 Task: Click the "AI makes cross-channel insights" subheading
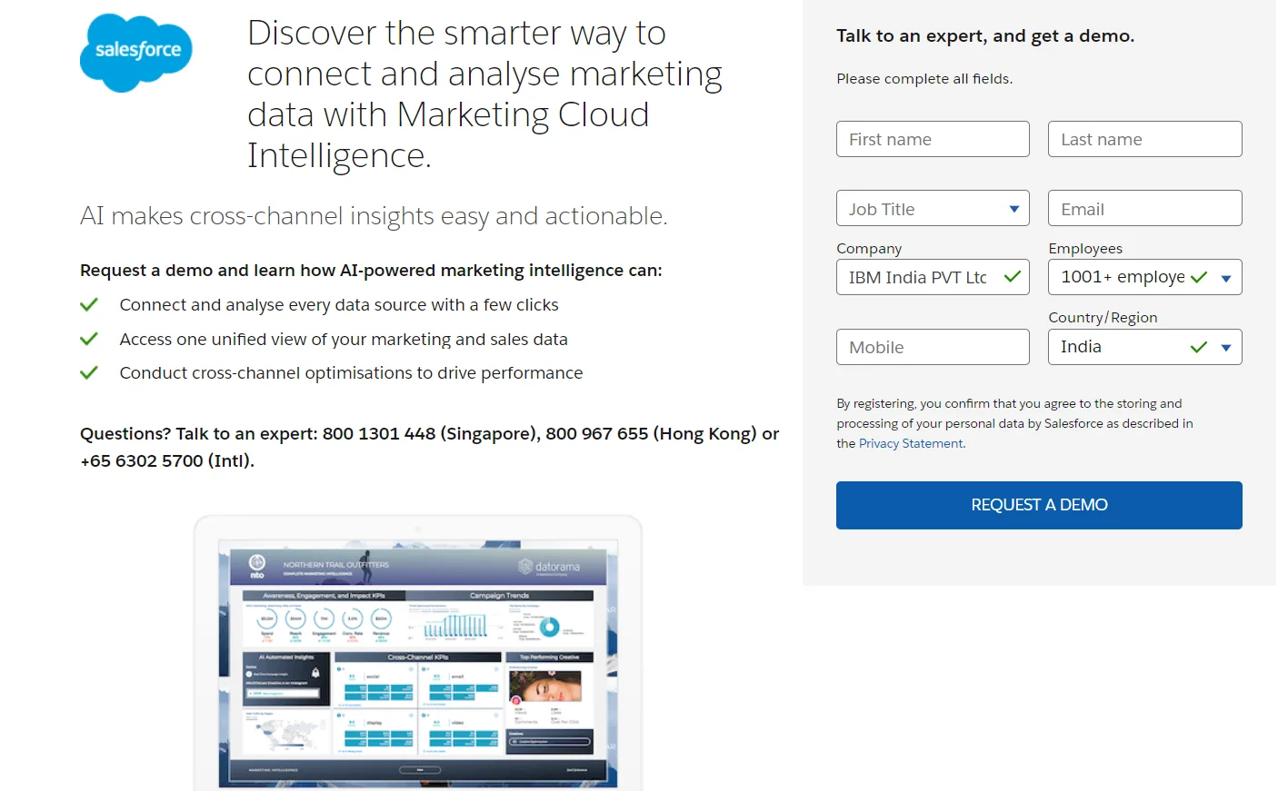pos(374,216)
